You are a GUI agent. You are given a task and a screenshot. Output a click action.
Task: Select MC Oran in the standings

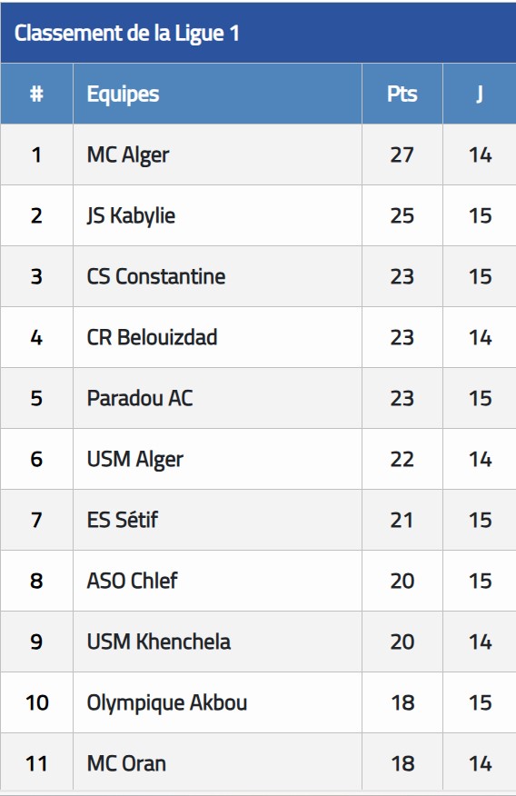126,763
